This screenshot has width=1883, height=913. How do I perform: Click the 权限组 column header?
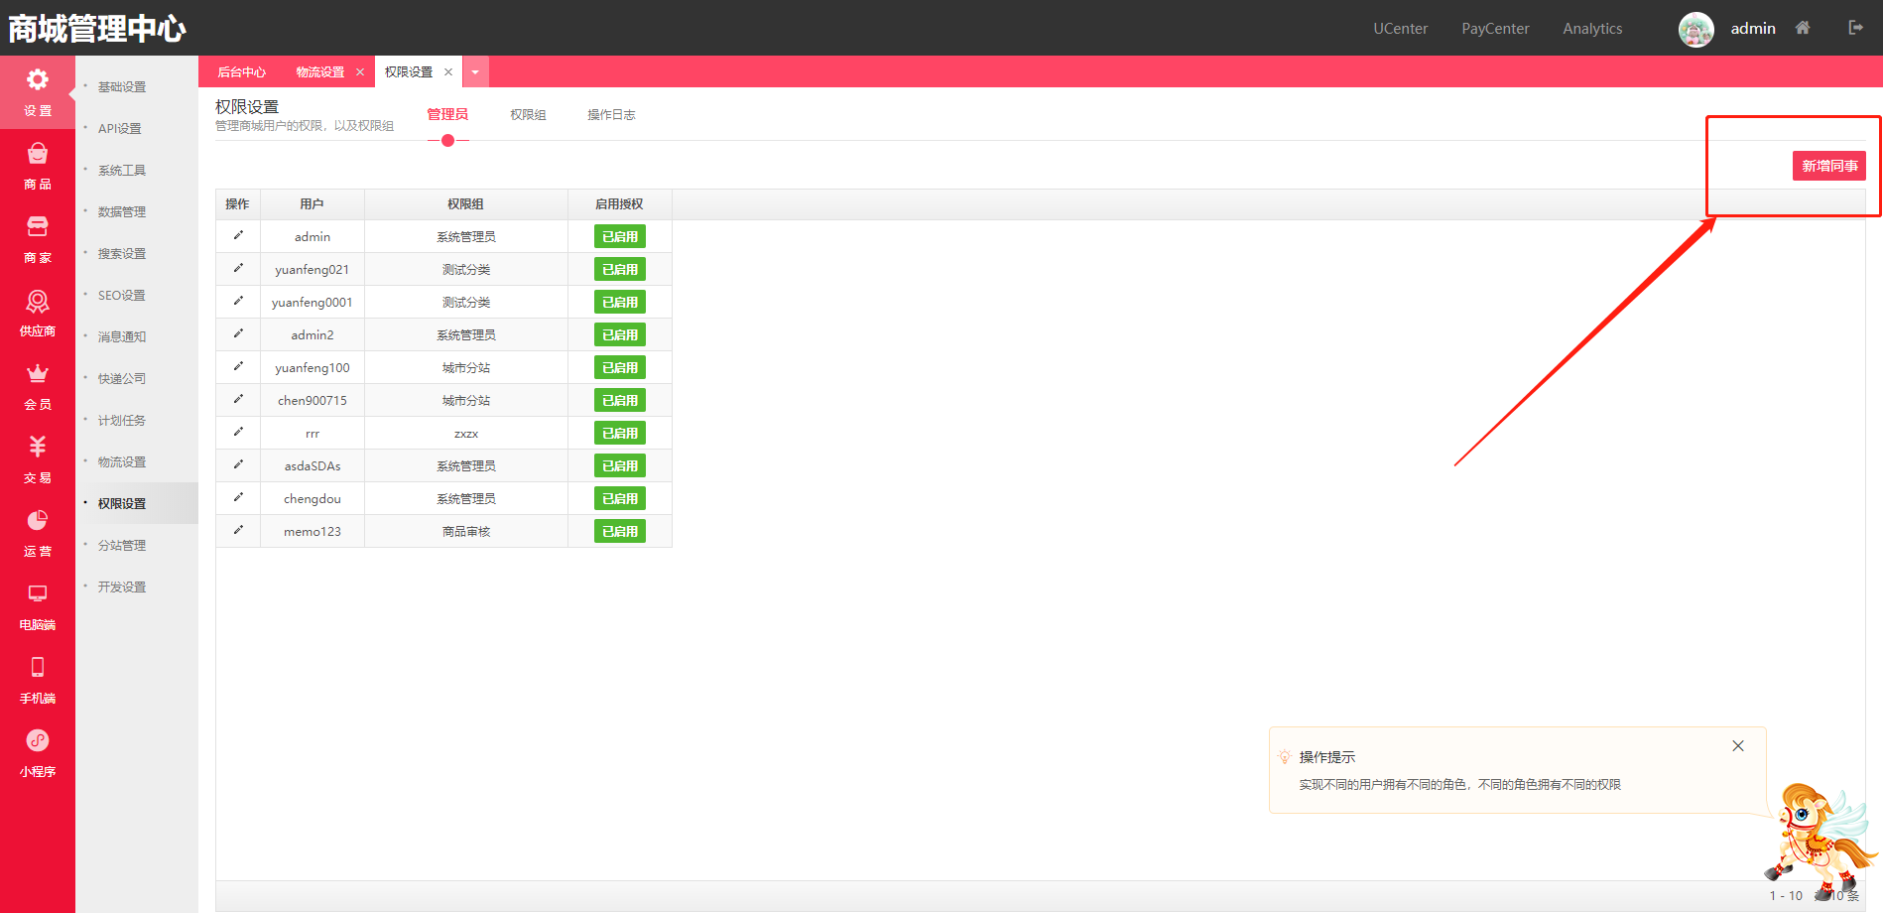(465, 204)
